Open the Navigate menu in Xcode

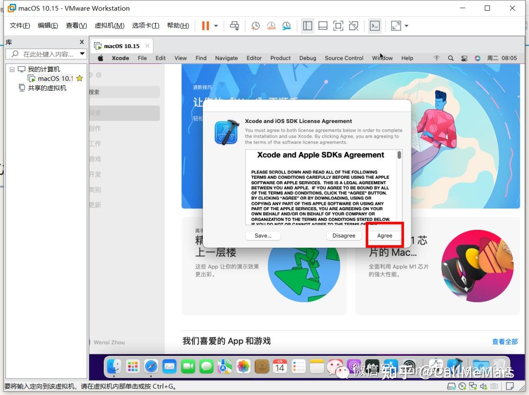point(226,58)
